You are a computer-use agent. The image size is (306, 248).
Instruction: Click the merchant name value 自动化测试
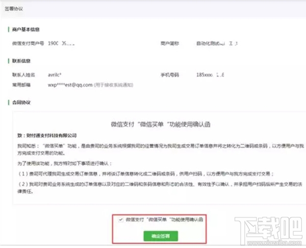(217, 43)
